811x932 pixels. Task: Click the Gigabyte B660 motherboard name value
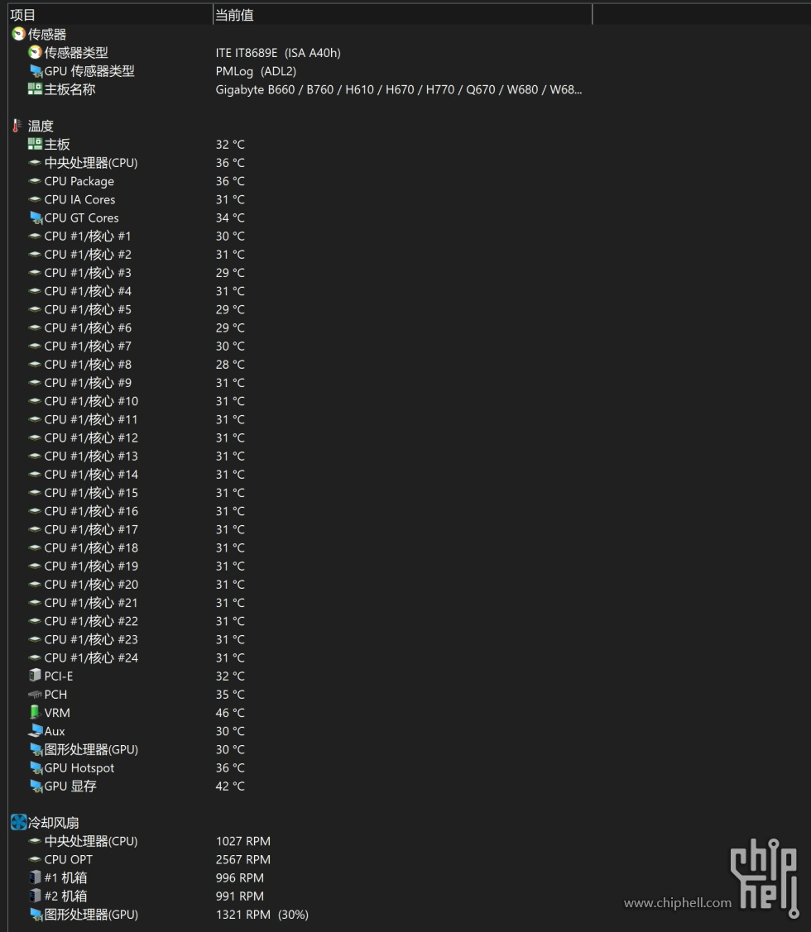(x=399, y=89)
